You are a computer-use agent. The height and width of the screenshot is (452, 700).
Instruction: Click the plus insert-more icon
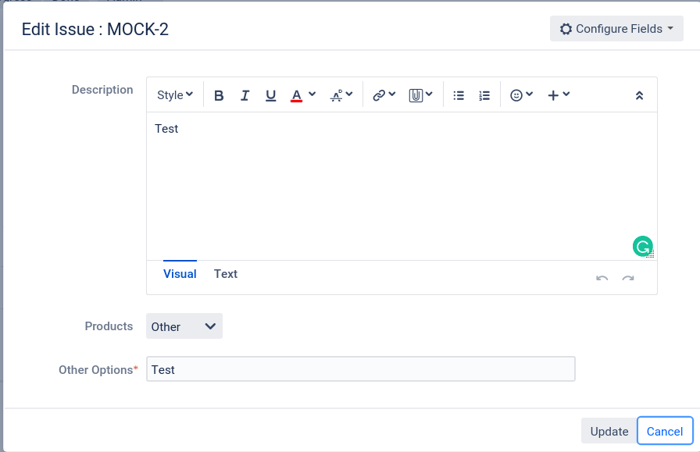[553, 95]
